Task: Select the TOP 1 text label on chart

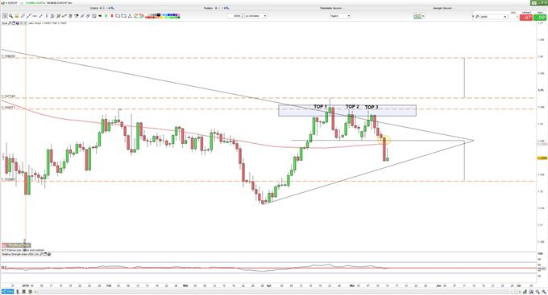Action: (x=320, y=106)
